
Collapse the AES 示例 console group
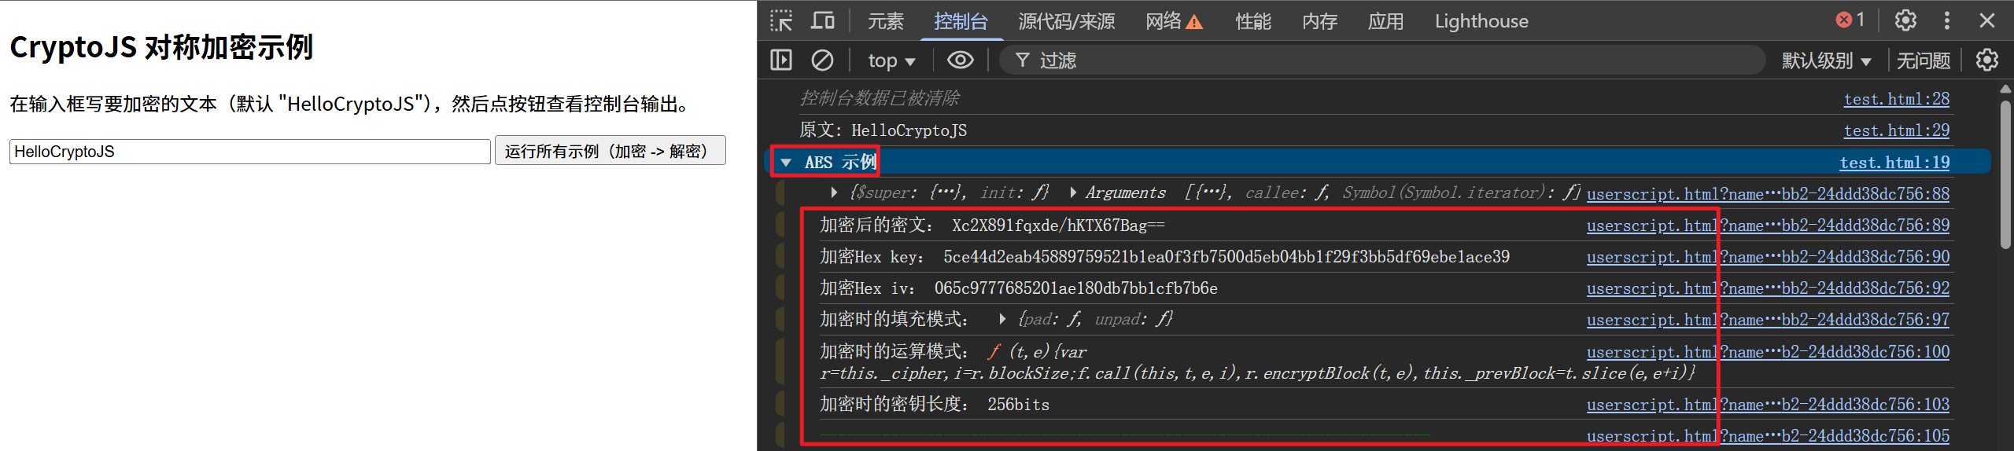[x=786, y=163]
